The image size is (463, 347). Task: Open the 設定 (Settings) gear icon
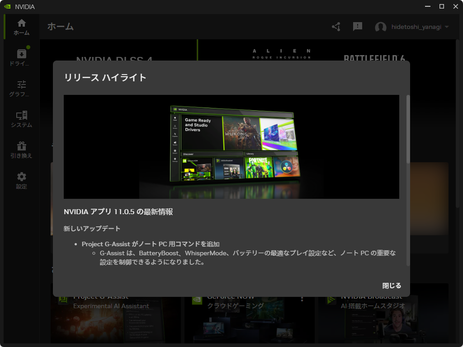(21, 177)
